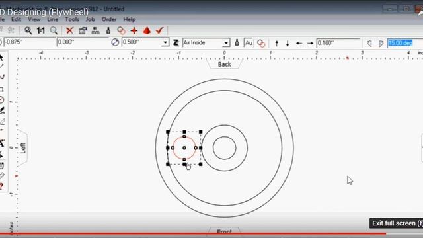This screenshot has height=238, width=423.
Task: Click the Back view tab
Action: pos(225,65)
